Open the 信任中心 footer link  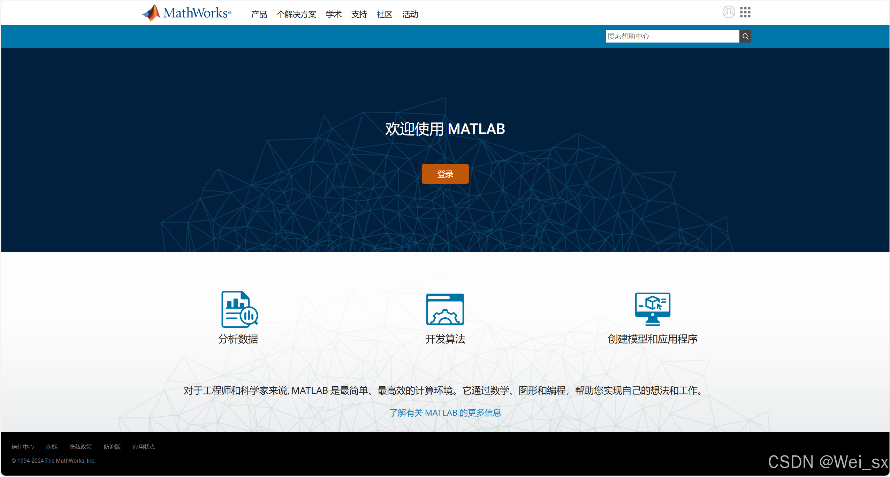pos(23,447)
